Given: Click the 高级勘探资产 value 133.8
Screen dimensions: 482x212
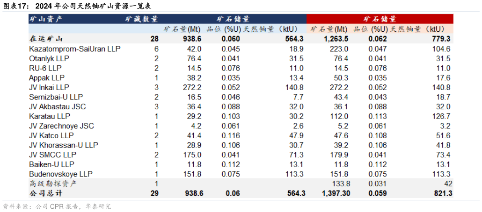Looking at the screenshot, I should click(340, 184).
